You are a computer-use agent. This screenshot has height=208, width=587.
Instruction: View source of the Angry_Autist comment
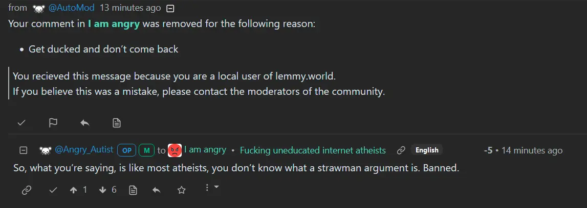tap(133, 190)
